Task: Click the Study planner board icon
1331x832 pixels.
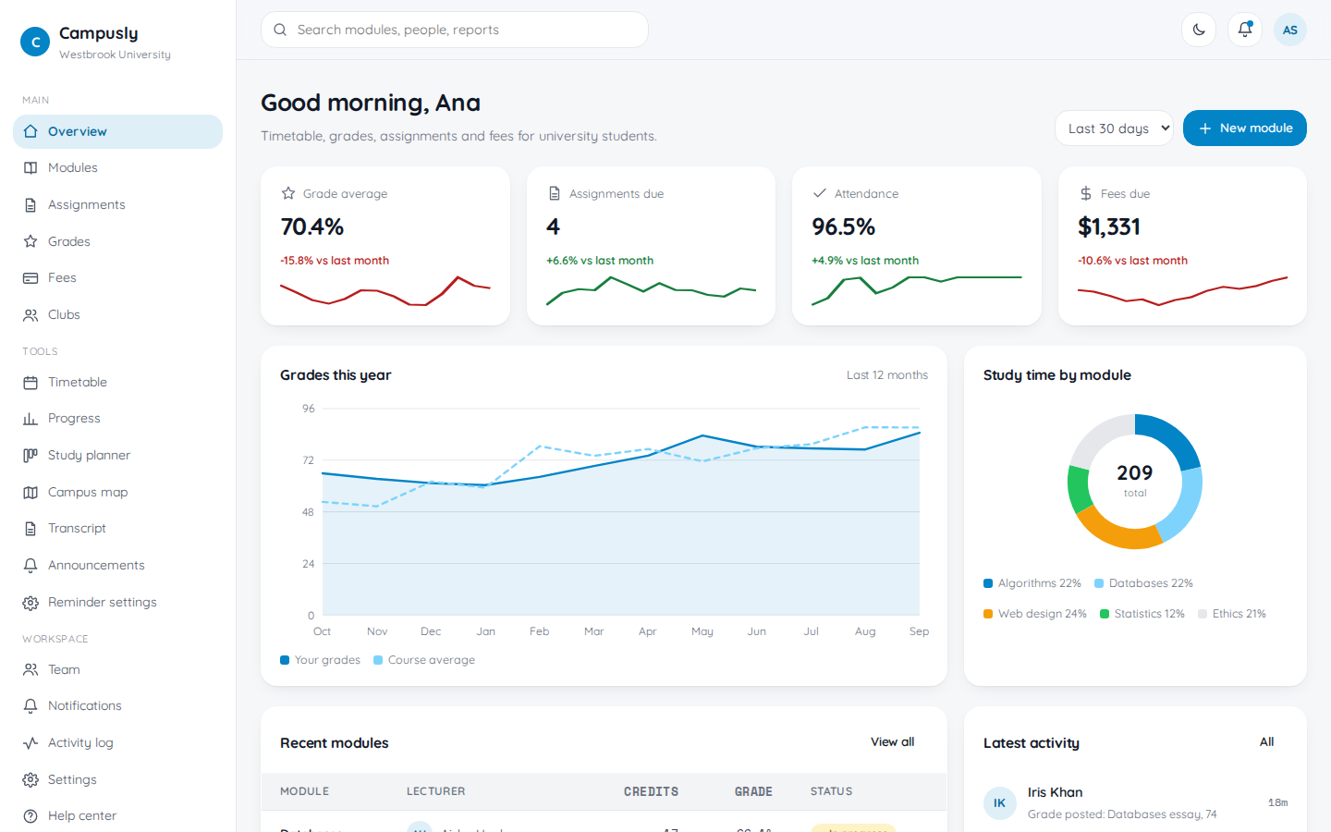Action: point(31,456)
